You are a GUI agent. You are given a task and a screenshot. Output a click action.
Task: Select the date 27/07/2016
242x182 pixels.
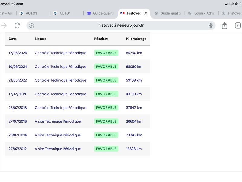(18, 121)
